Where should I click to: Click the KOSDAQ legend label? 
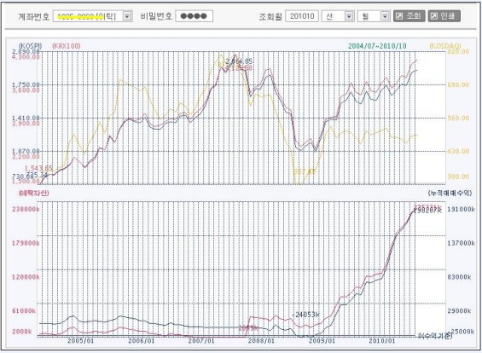coord(444,46)
